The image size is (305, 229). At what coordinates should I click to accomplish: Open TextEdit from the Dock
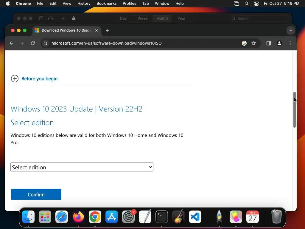pyautogui.click(x=145, y=217)
